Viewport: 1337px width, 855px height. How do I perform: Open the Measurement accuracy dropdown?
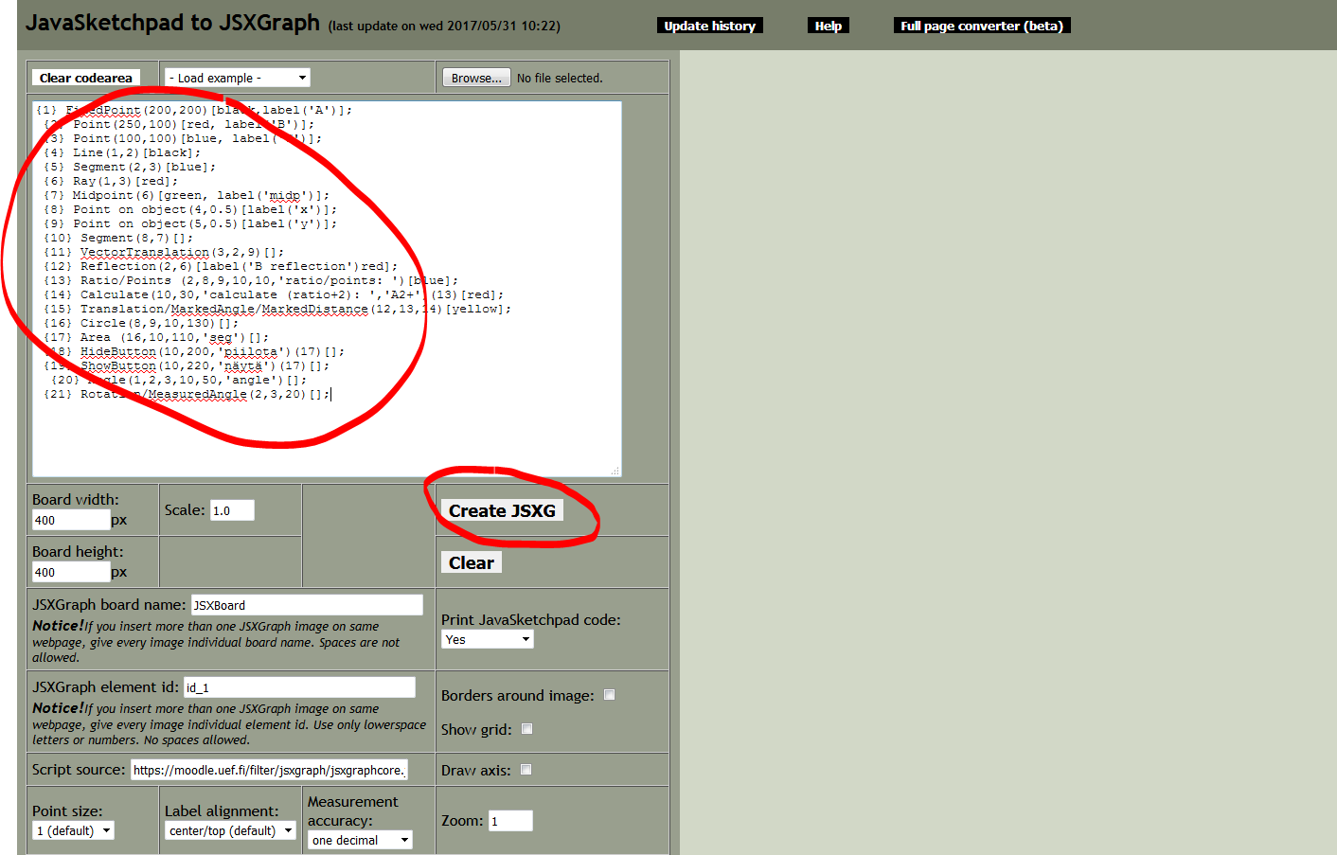(x=360, y=840)
